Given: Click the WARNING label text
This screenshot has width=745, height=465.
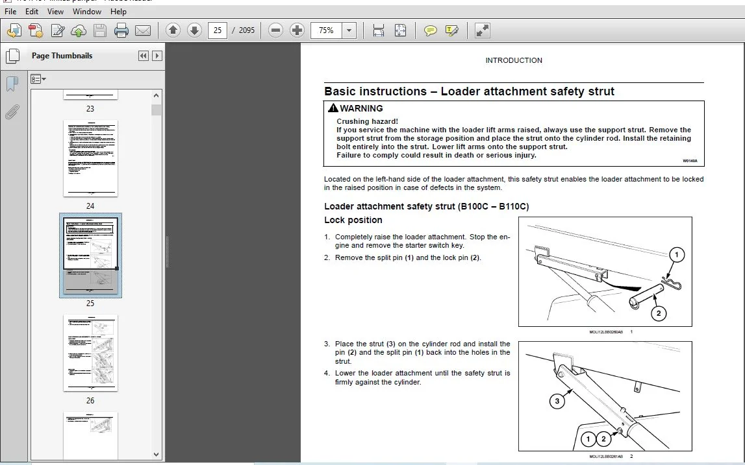Looking at the screenshot, I should click(361, 108).
